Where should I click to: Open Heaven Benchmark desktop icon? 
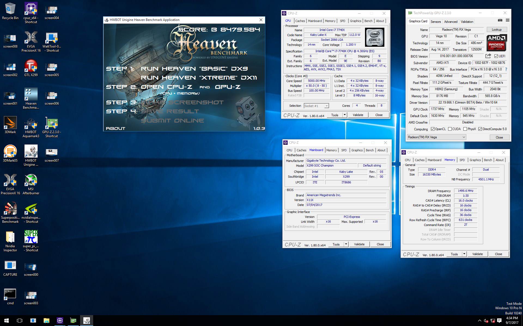pyautogui.click(x=31, y=98)
